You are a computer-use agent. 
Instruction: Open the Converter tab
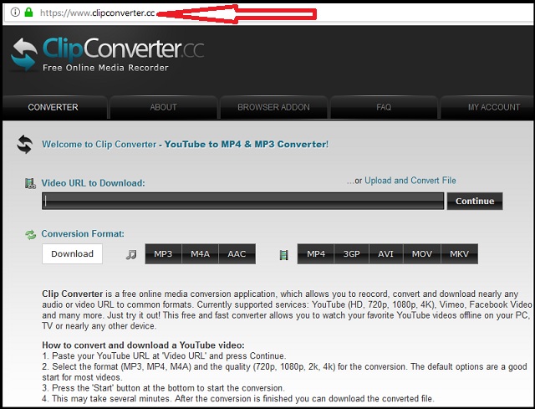(53, 107)
